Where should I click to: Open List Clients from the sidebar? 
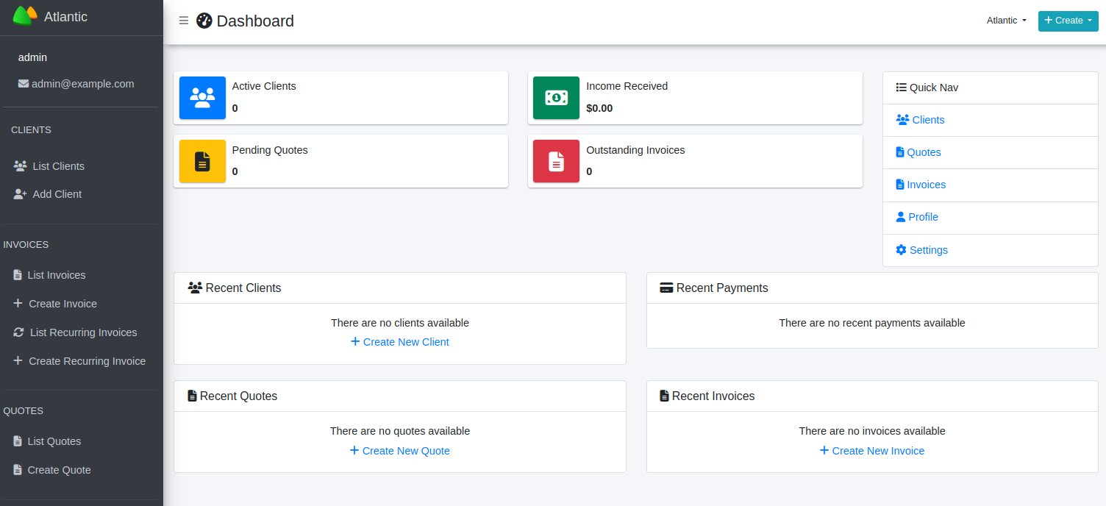58,166
